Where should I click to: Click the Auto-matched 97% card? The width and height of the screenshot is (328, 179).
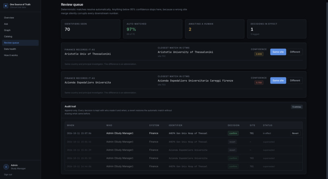153,29
